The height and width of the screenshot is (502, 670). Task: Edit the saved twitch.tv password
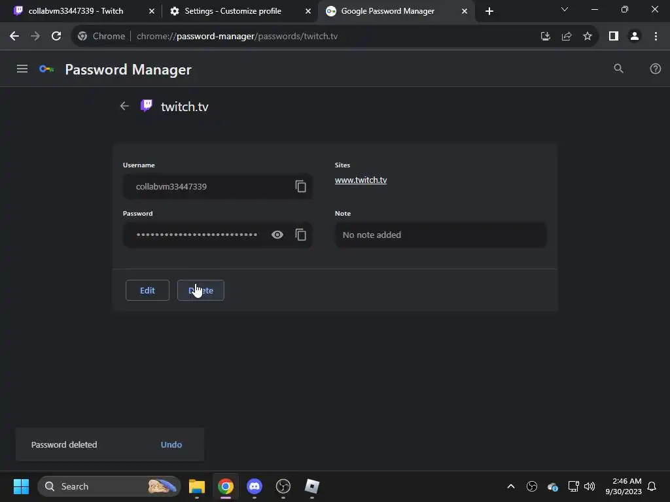(x=147, y=290)
